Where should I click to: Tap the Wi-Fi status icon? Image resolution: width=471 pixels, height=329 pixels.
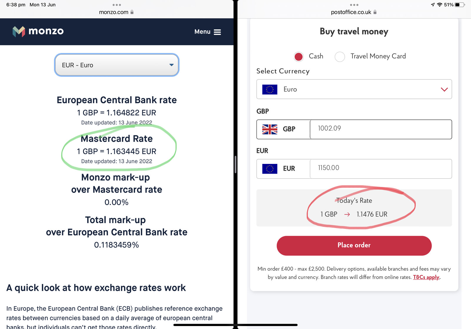[440, 5]
